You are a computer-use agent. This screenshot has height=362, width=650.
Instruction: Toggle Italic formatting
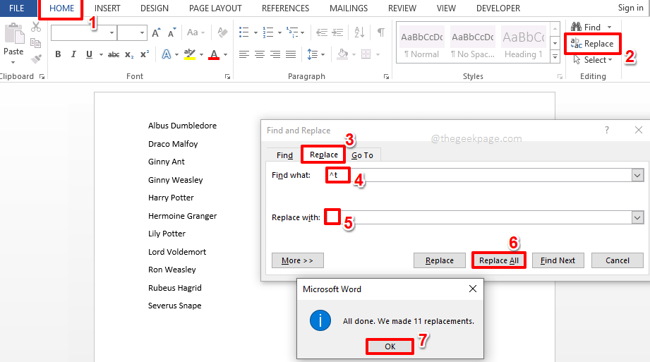click(73, 55)
